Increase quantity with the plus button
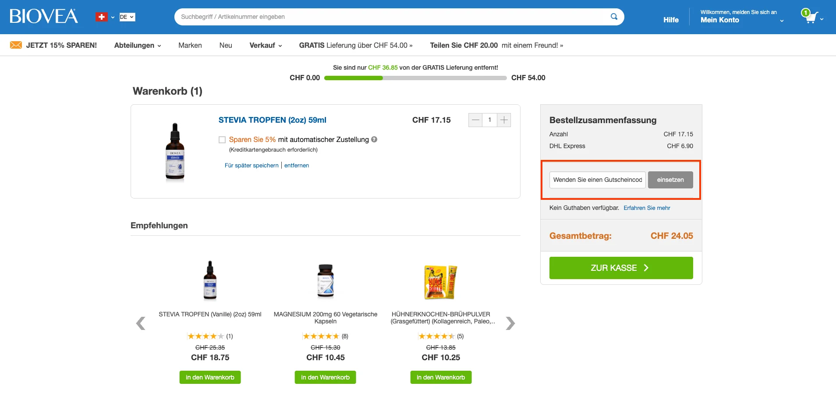The image size is (836, 397). 504,120
